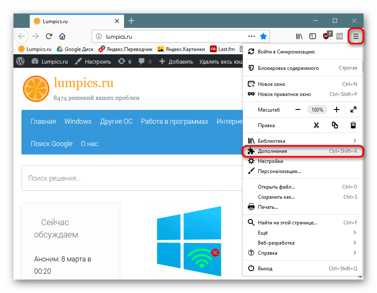
Task: Click the WordPress logo in admin bar
Action: [21, 61]
